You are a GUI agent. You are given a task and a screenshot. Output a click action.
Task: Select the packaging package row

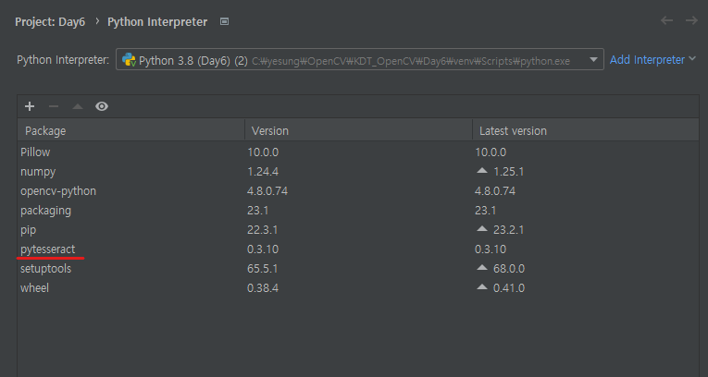[x=358, y=210]
